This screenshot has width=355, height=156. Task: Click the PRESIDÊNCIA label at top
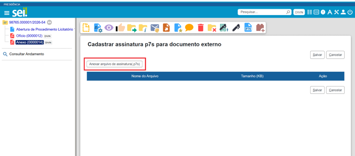[12, 4]
